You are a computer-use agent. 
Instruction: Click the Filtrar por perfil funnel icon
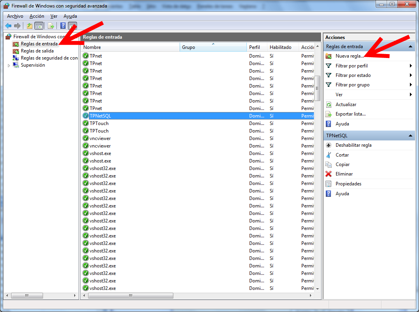tap(329, 65)
